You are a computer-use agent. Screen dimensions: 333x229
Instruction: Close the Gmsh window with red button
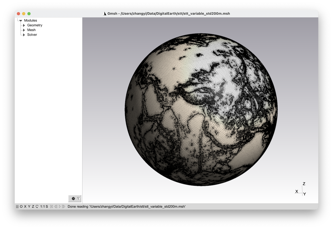click(18, 14)
